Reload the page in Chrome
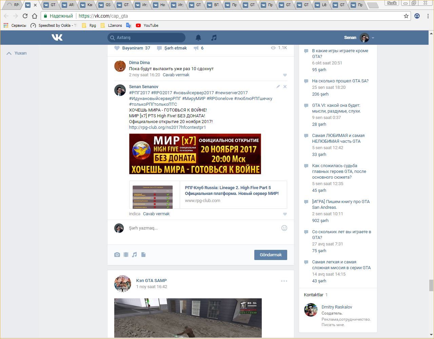434x339 pixels. [x=25, y=16]
